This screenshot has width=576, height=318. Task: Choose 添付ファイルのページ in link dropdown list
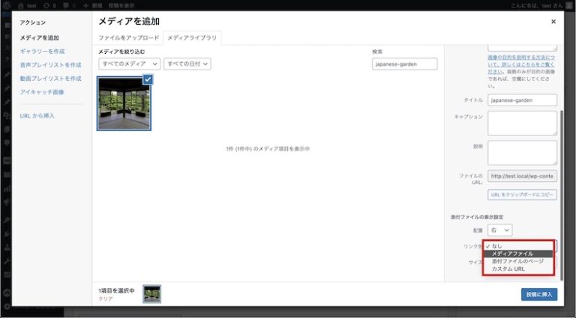pyautogui.click(x=517, y=261)
